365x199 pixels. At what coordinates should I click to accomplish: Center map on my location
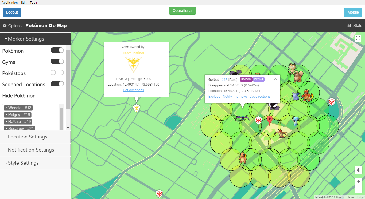click(x=358, y=170)
